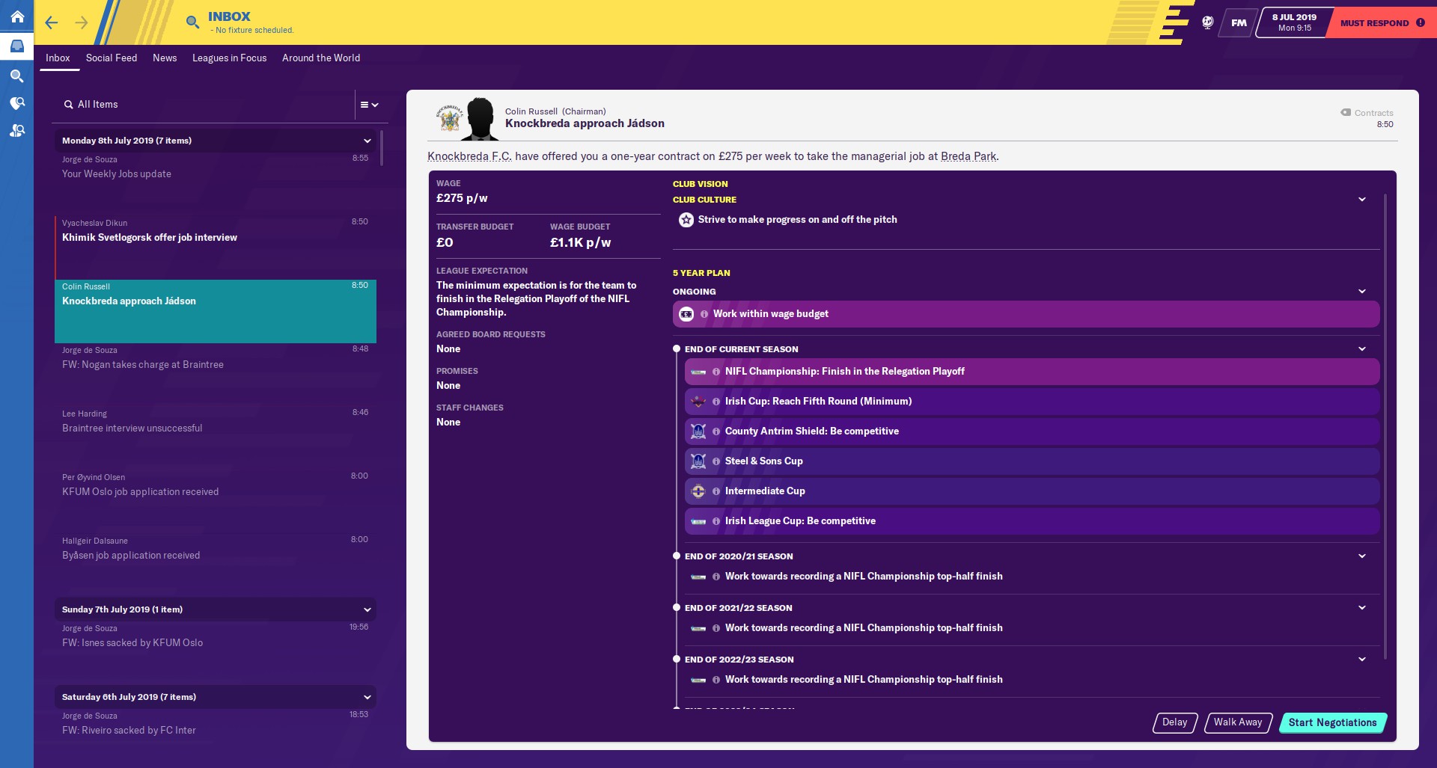This screenshot has height=768, width=1437.
Task: Click the Contracts tag label
Action: (1367, 113)
